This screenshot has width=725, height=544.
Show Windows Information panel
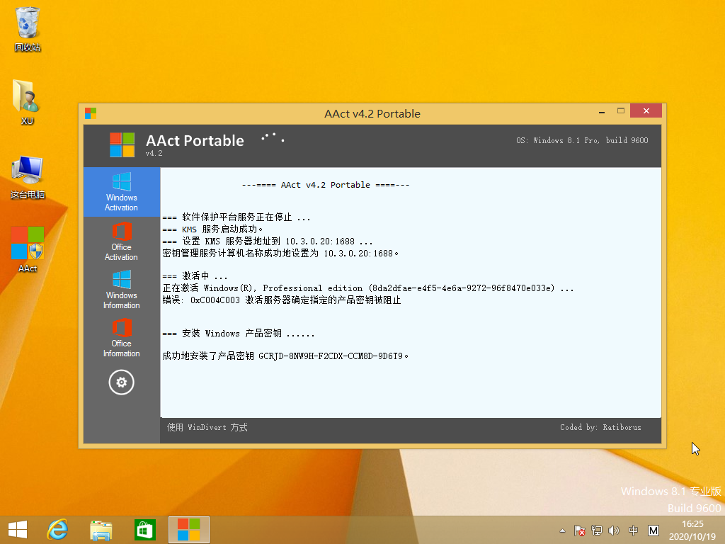coord(121,290)
